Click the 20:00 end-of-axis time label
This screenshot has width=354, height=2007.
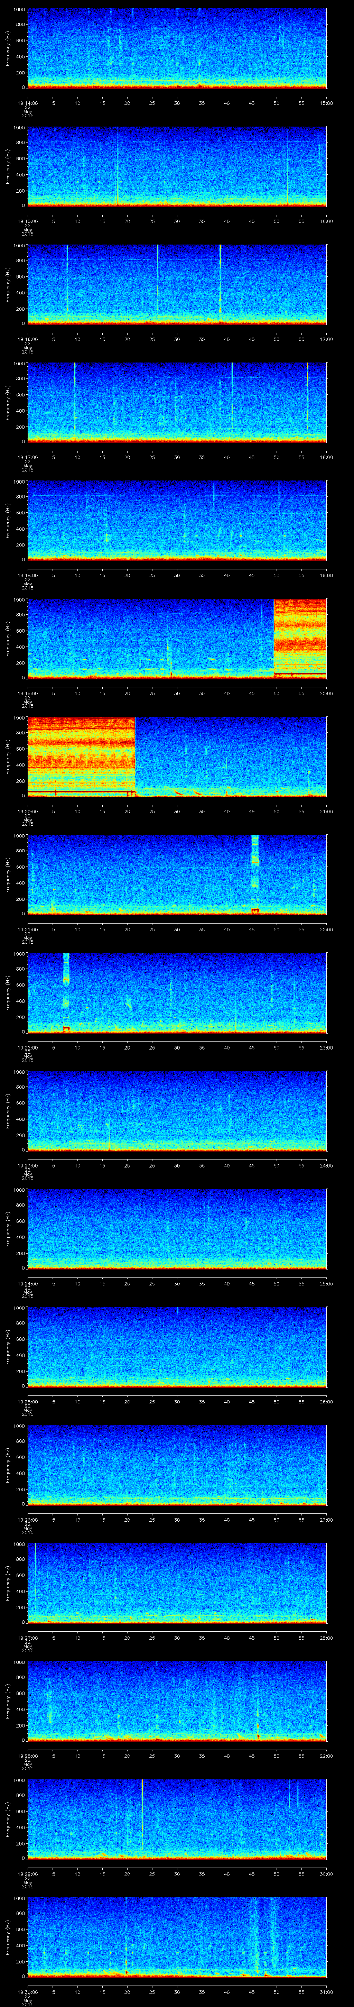[x=326, y=694]
